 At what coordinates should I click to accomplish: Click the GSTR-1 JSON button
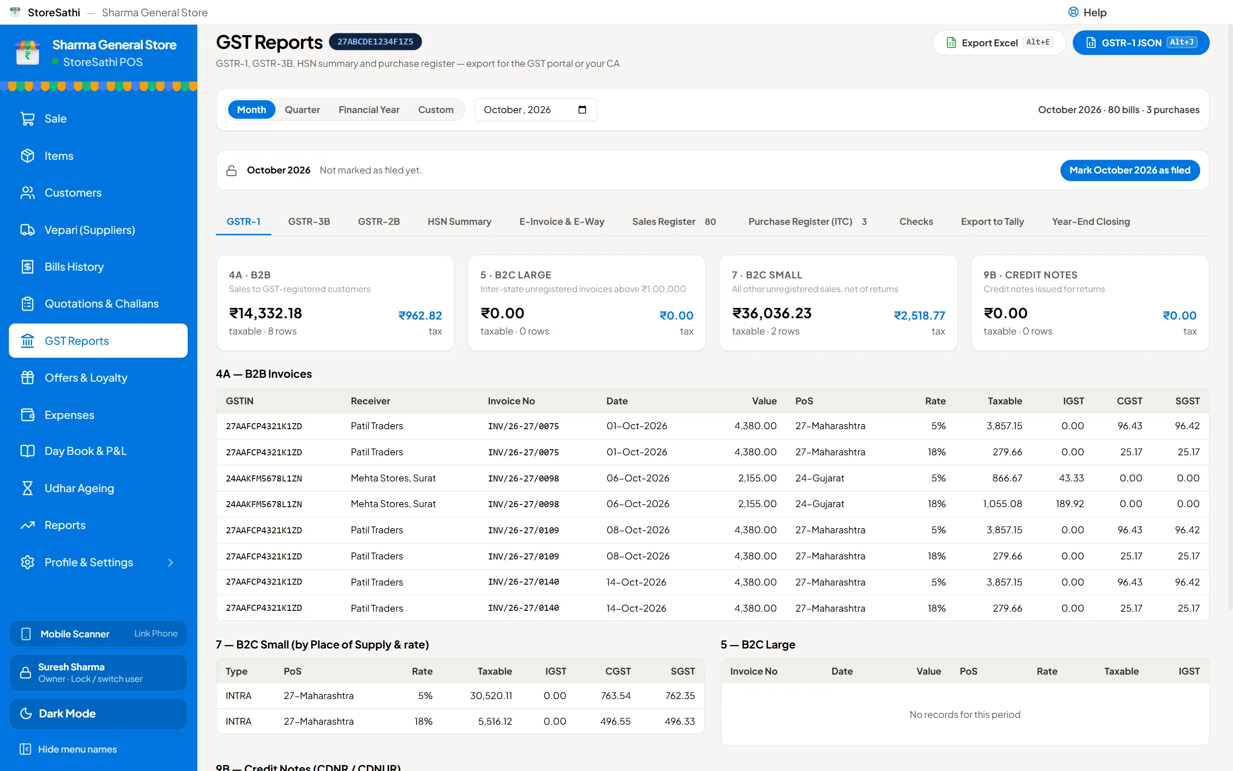(1141, 43)
